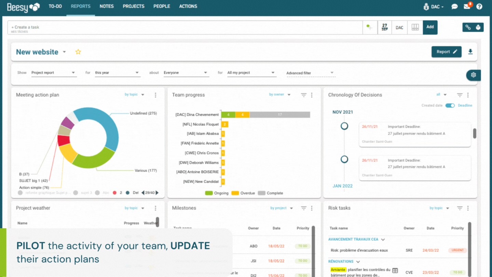Open the 'All my project' dropdown
The image size is (492, 277).
click(x=251, y=73)
